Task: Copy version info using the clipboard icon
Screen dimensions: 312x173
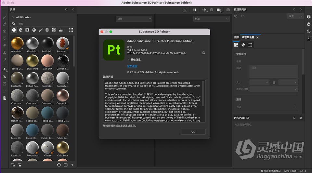Action: (203, 53)
